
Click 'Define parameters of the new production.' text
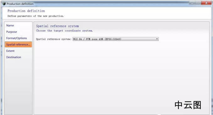tap(35, 16)
